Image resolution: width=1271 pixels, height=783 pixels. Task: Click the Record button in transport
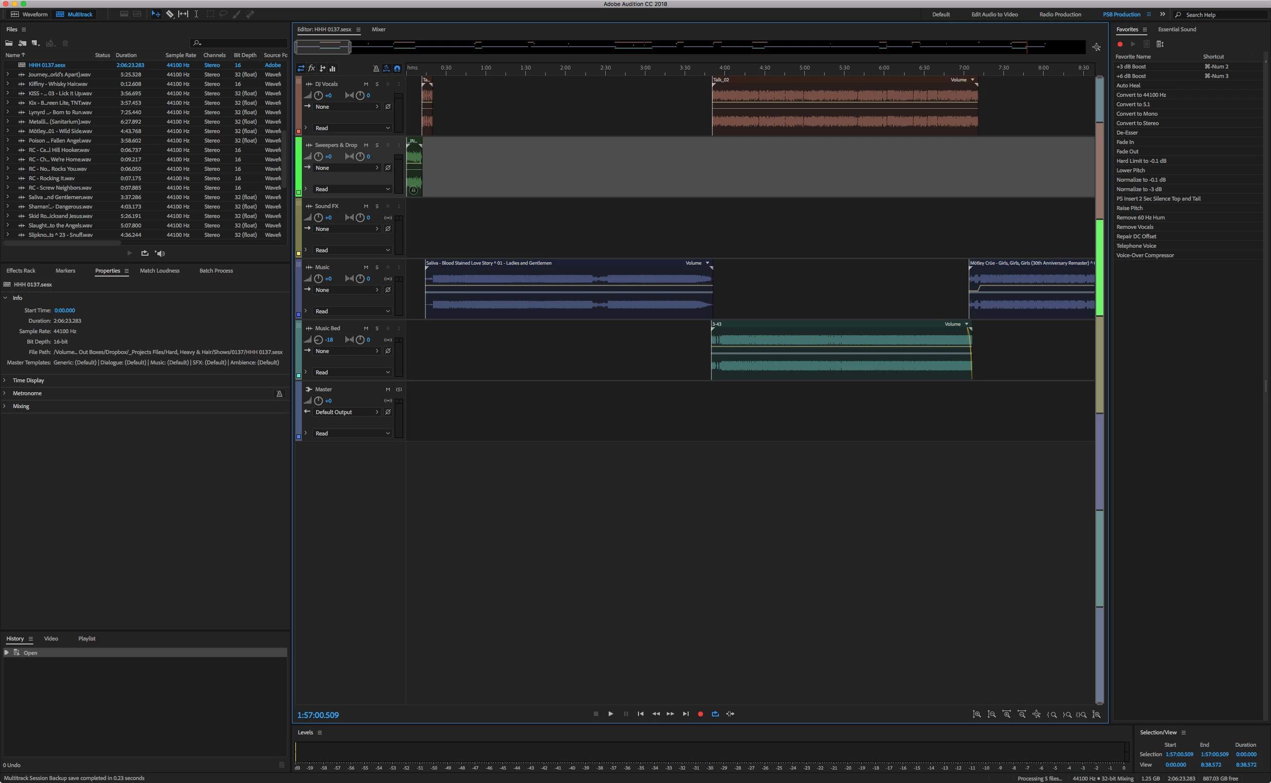pos(701,714)
